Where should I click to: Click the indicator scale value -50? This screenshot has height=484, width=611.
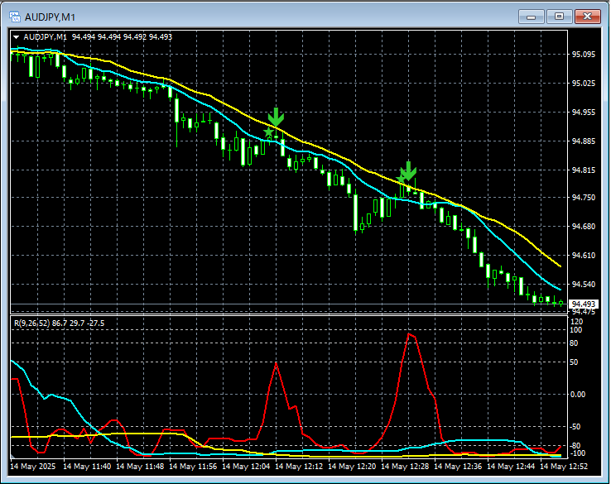[x=575, y=427]
